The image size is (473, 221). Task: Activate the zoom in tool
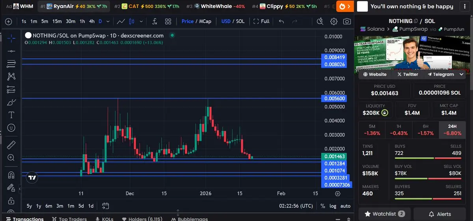11,158
